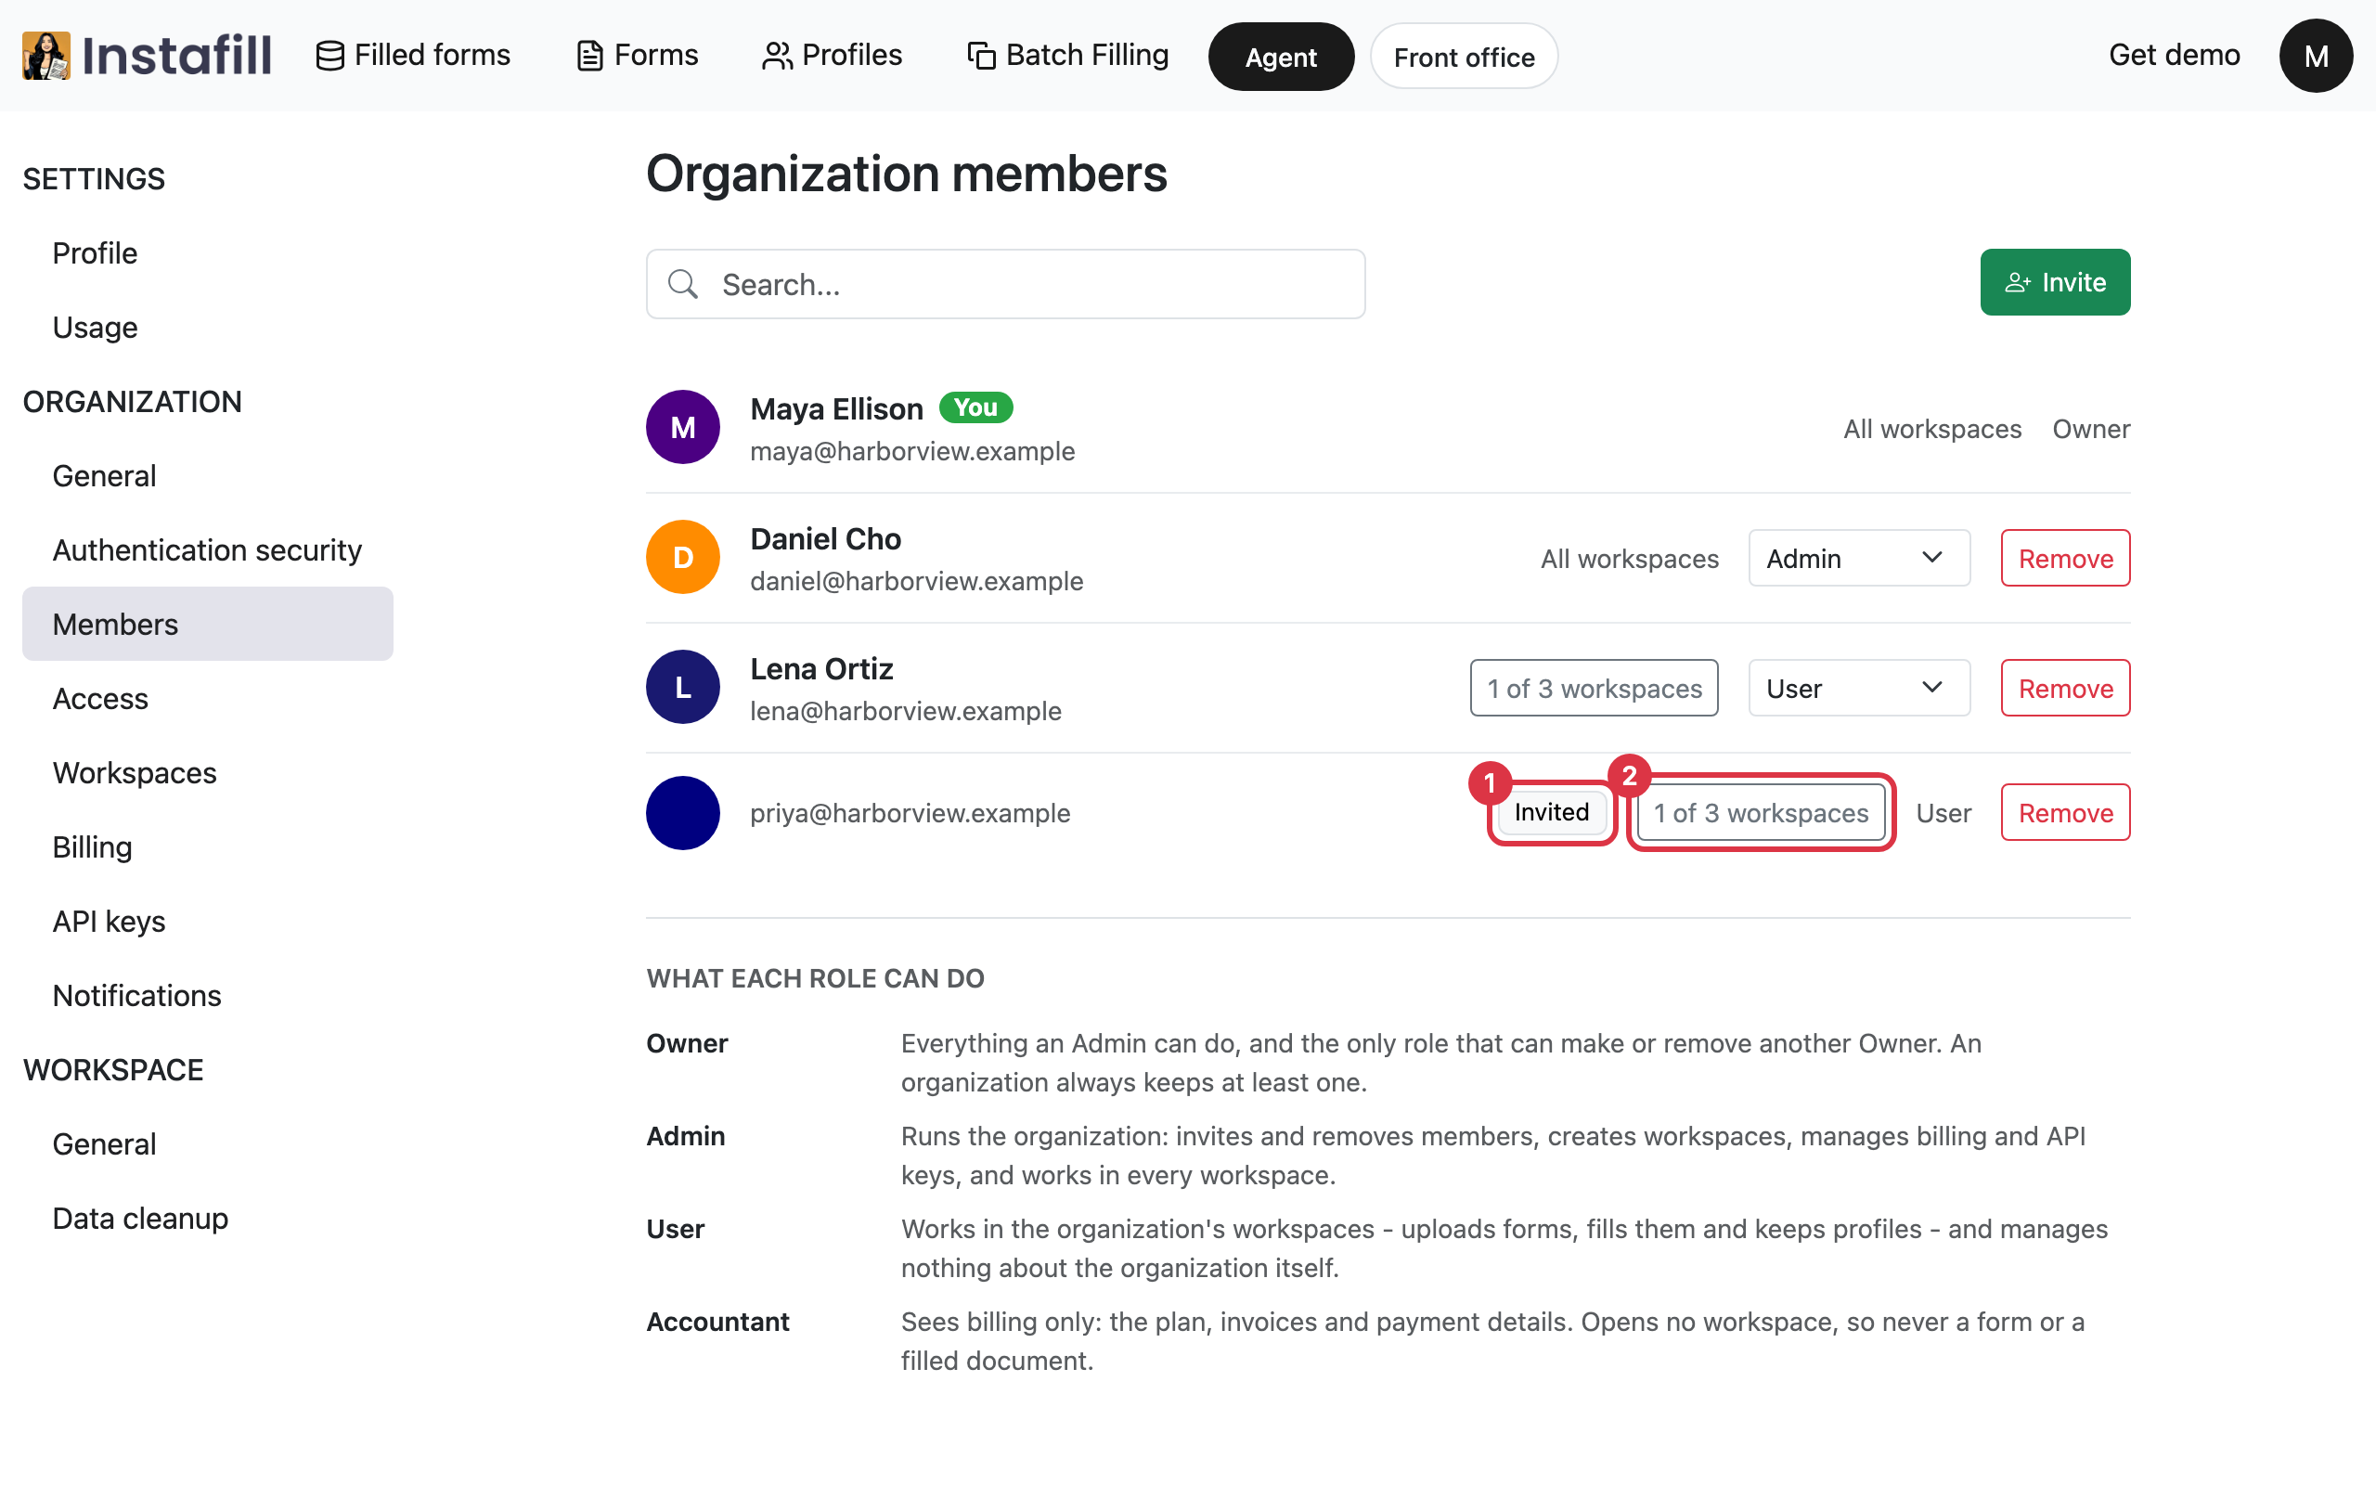
Task: Click Maya Ellison's purple avatar
Action: pos(682,427)
